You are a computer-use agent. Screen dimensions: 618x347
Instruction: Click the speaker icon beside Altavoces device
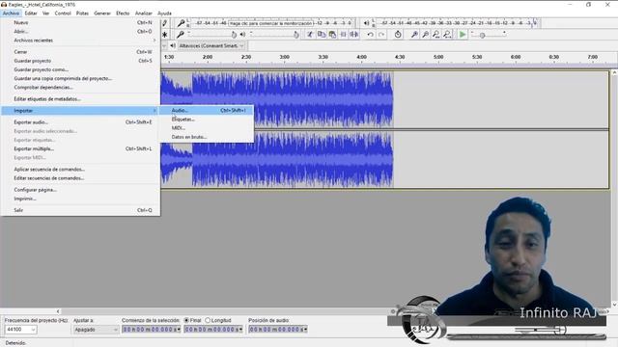(x=173, y=46)
